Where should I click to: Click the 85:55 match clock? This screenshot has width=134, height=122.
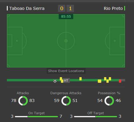pos(66,16)
